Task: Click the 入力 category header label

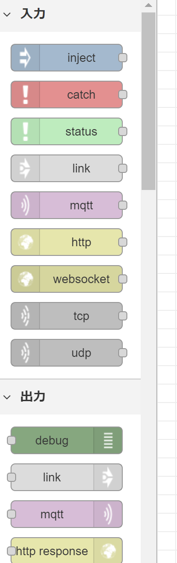Action: pyautogui.click(x=33, y=14)
